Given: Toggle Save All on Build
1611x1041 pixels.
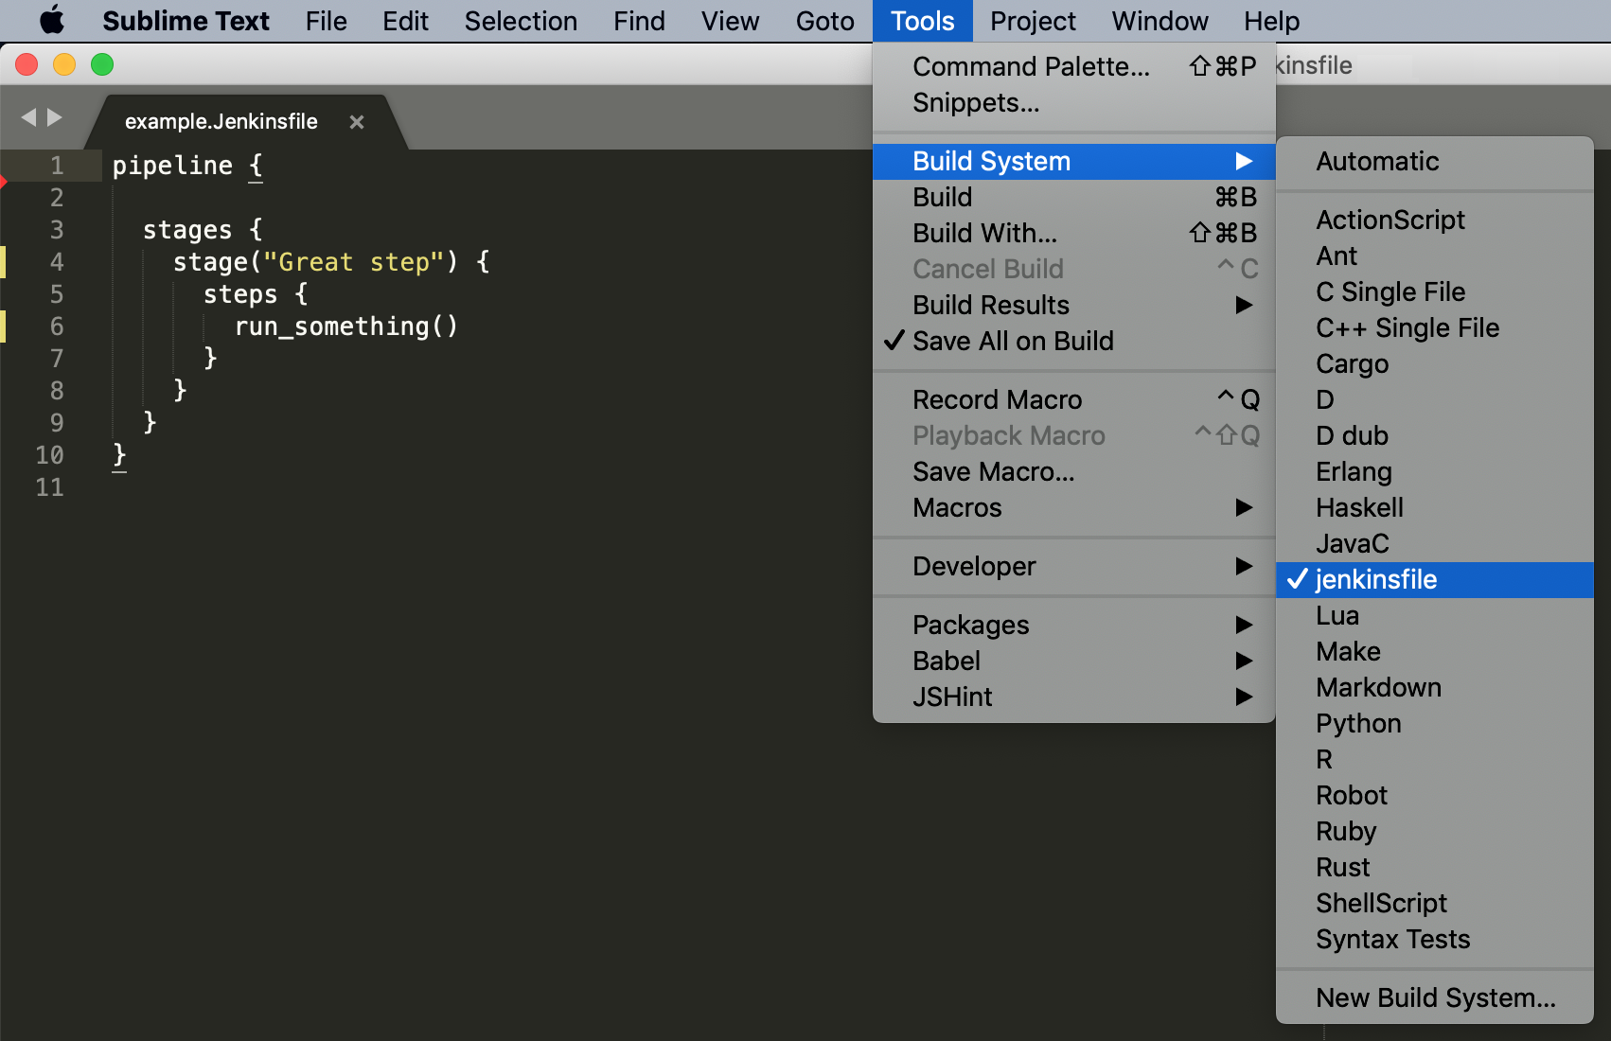Looking at the screenshot, I should [x=1074, y=341].
